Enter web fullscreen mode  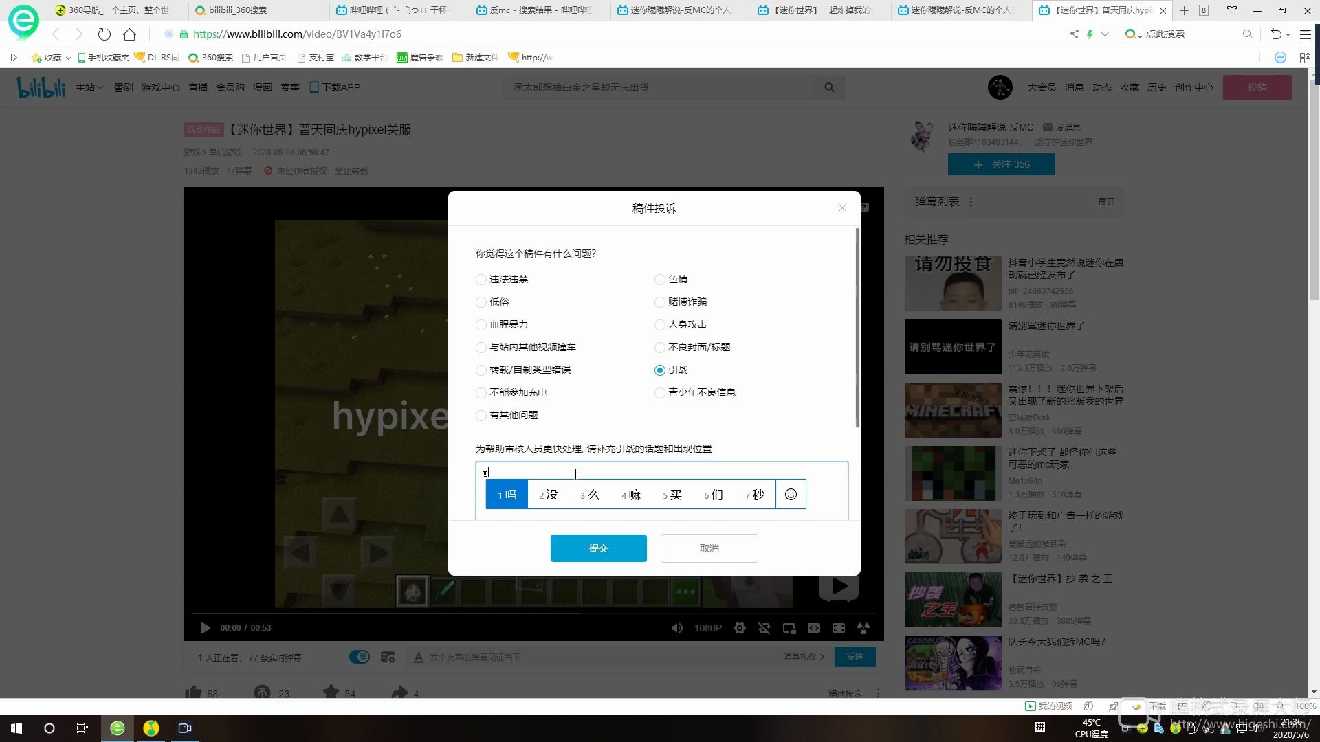pos(813,627)
